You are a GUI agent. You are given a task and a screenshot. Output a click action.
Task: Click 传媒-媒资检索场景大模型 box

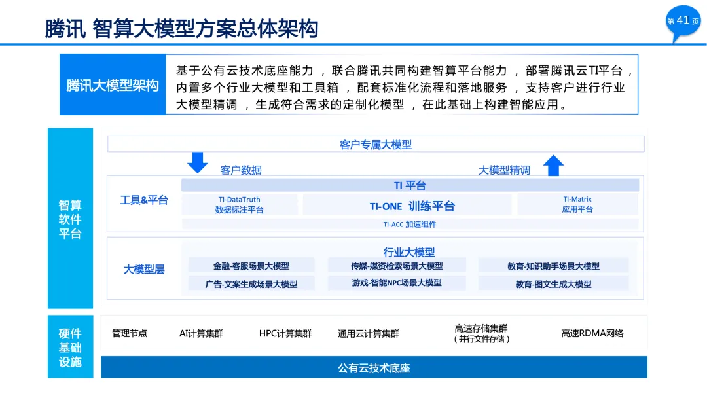(397, 266)
